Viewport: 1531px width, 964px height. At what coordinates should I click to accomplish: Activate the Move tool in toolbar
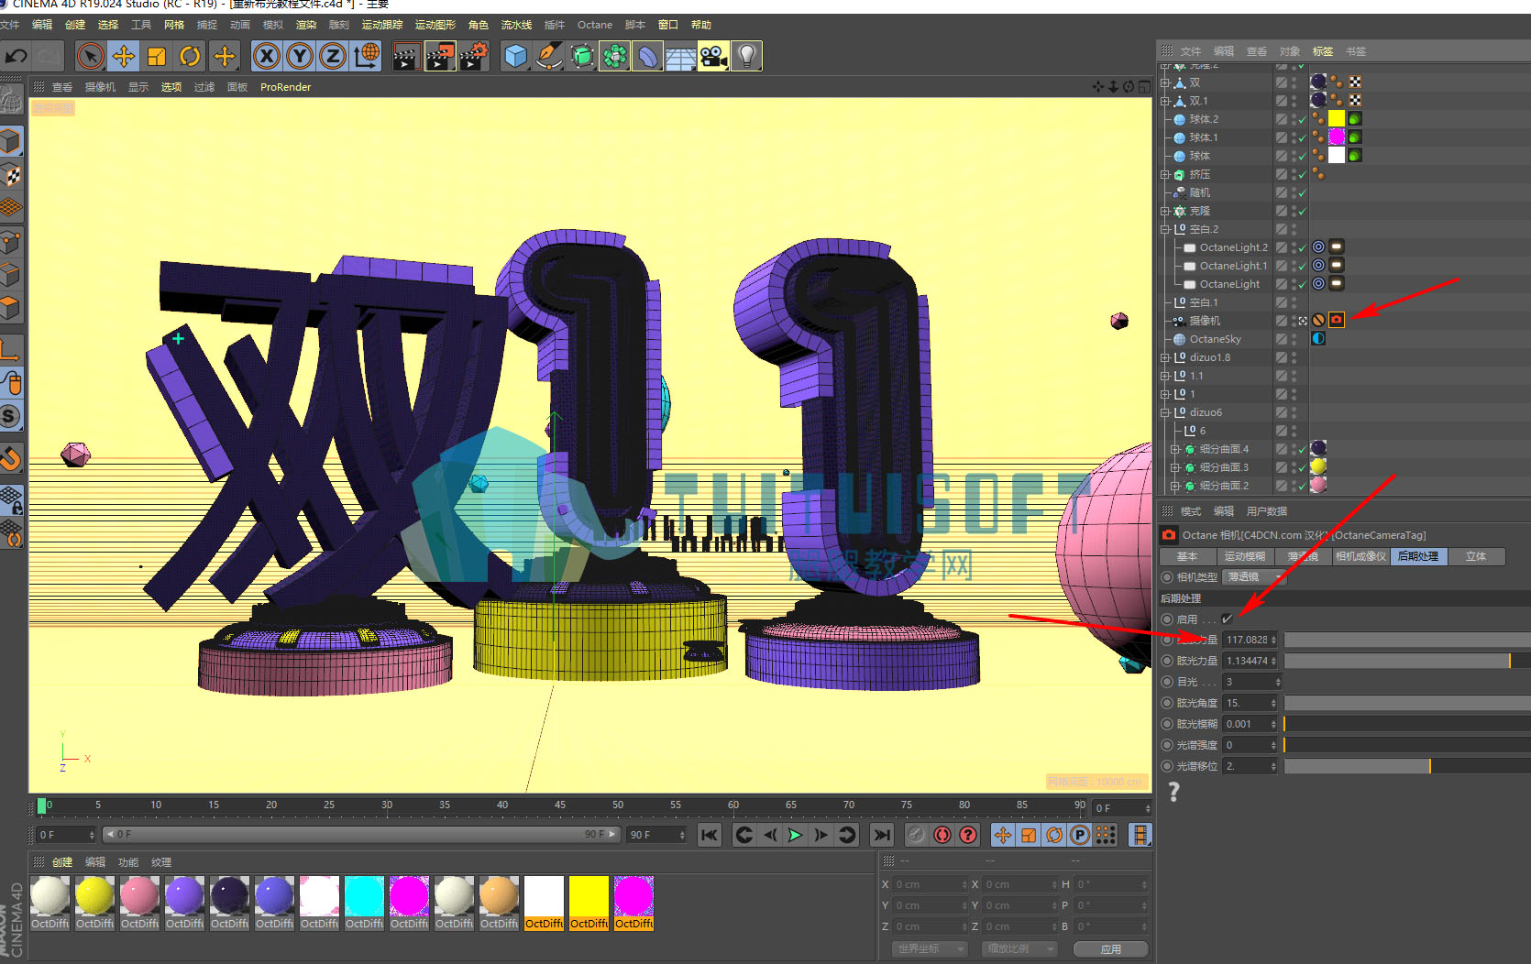(124, 56)
